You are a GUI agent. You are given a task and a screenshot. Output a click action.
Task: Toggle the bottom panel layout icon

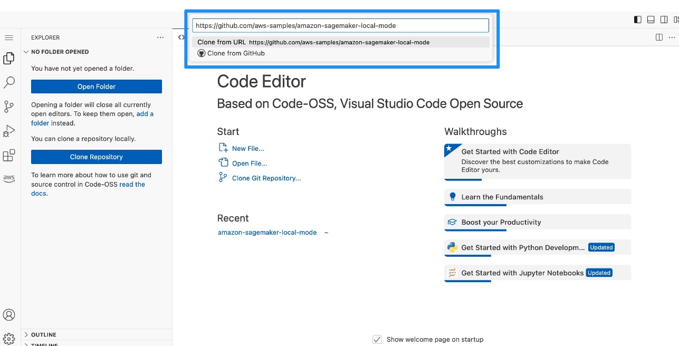651,20
